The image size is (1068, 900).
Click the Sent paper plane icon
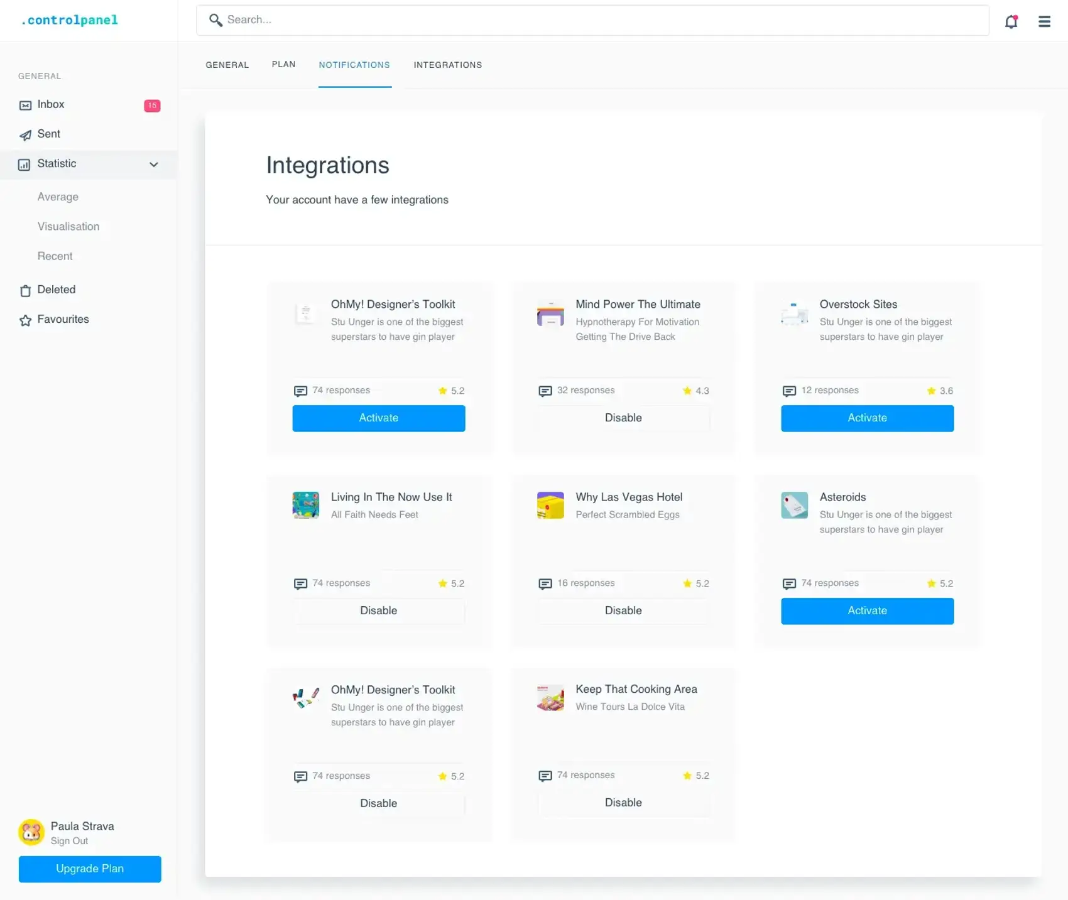pyautogui.click(x=25, y=135)
